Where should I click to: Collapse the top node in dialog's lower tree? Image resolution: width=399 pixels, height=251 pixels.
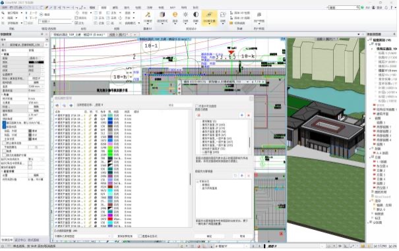pos(197,182)
